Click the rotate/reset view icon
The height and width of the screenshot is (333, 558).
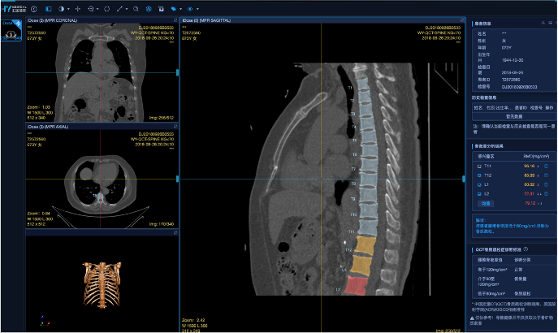click(106, 9)
